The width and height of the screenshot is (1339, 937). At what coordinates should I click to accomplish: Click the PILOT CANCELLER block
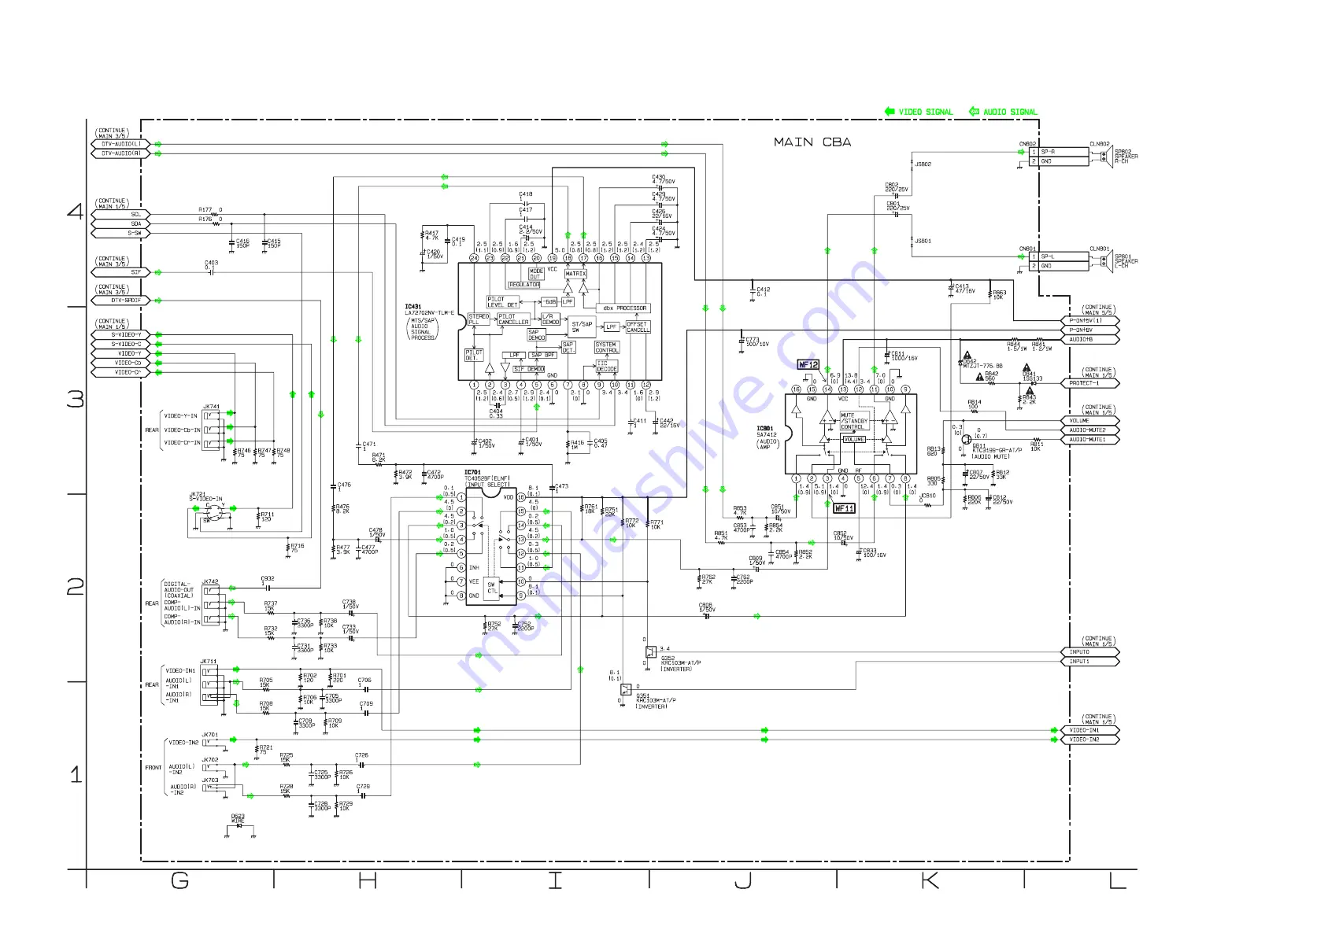point(513,319)
